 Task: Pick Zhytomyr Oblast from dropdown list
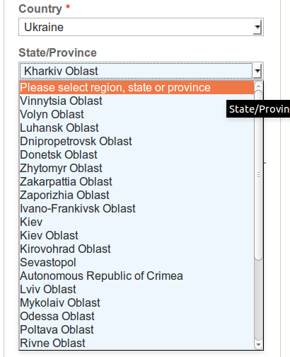137,169
